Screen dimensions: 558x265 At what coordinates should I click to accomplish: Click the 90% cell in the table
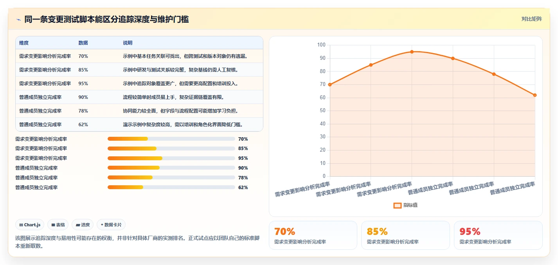pos(83,97)
